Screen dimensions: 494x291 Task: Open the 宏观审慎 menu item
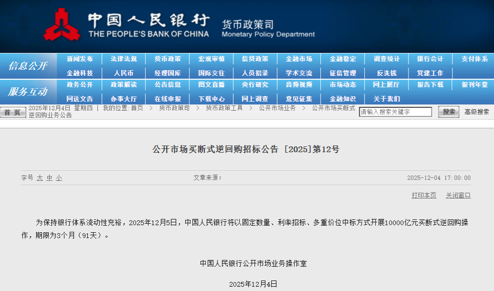pyautogui.click(x=211, y=59)
